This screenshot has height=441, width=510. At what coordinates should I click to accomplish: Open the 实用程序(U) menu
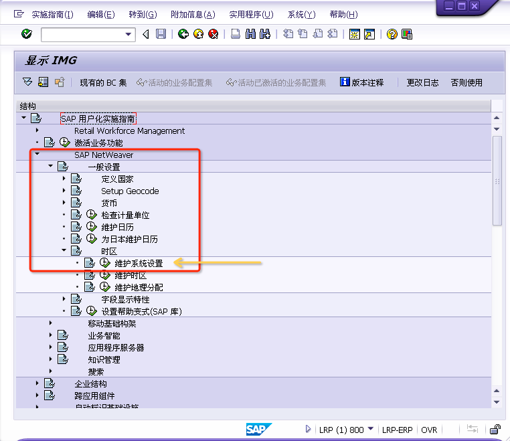(252, 15)
